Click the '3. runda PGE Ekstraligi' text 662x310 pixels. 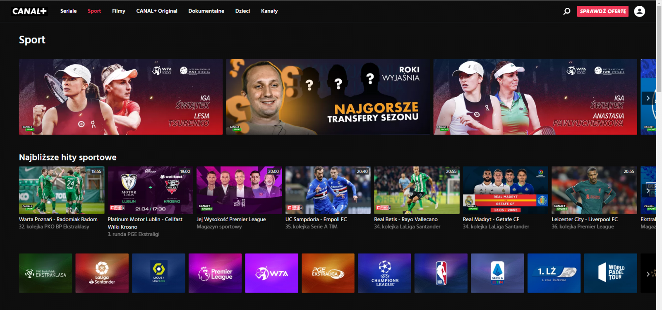coord(134,234)
